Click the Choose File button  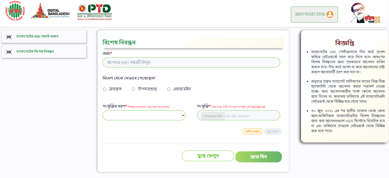click(x=213, y=116)
